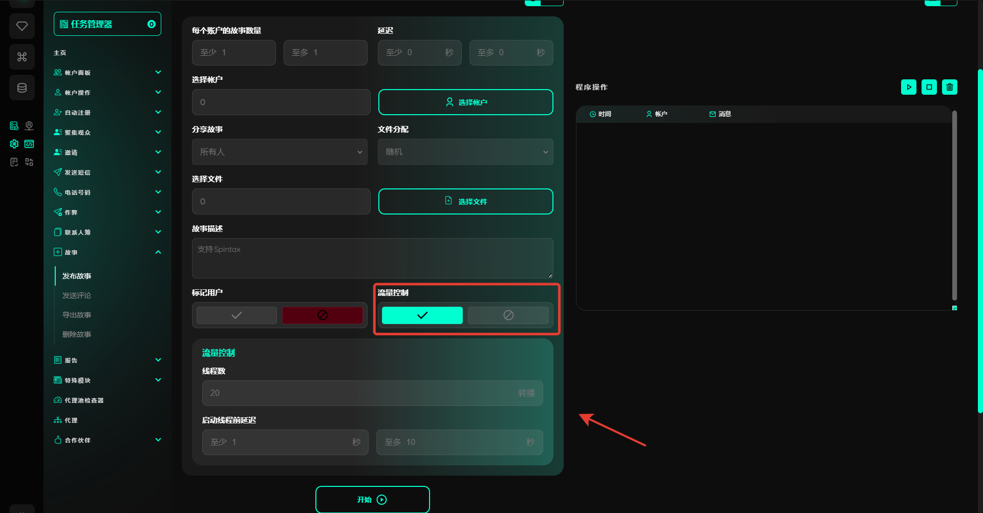
Task: Enable 标记用户 with the checkmark toggle
Action: (237, 315)
